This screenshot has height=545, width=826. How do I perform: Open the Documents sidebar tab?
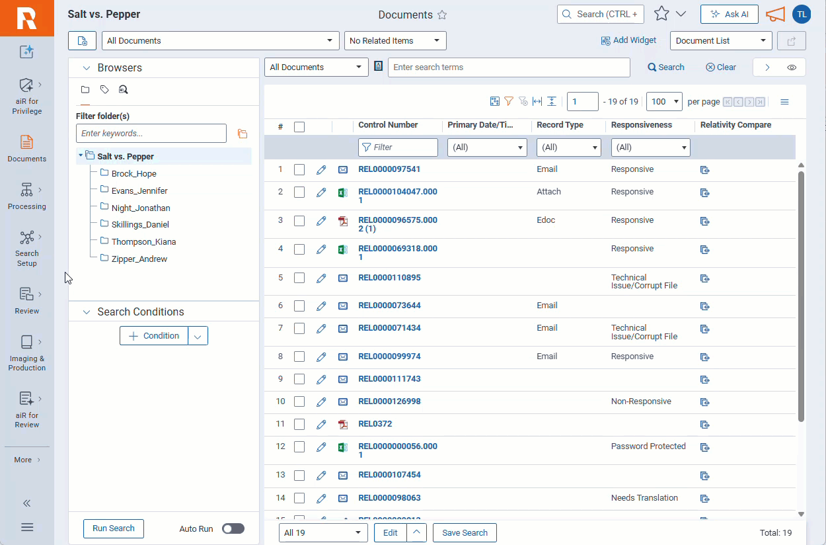[27, 149]
